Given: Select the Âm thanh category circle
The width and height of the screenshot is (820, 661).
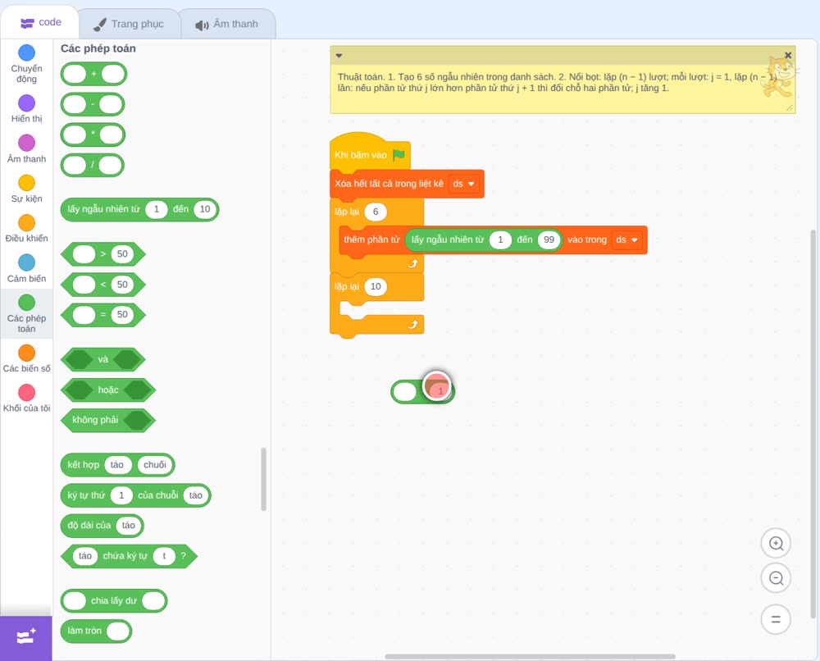Looking at the screenshot, I should tap(26, 142).
